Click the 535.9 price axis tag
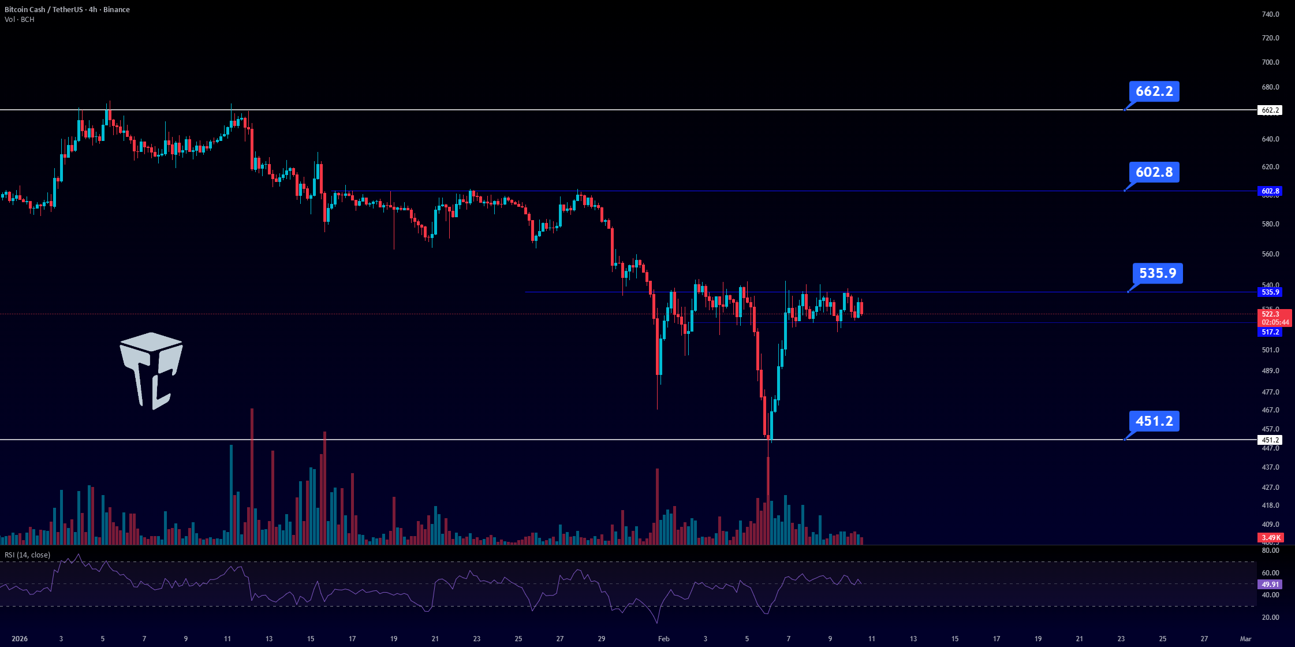Screen dimensions: 1295x647 [1270, 292]
